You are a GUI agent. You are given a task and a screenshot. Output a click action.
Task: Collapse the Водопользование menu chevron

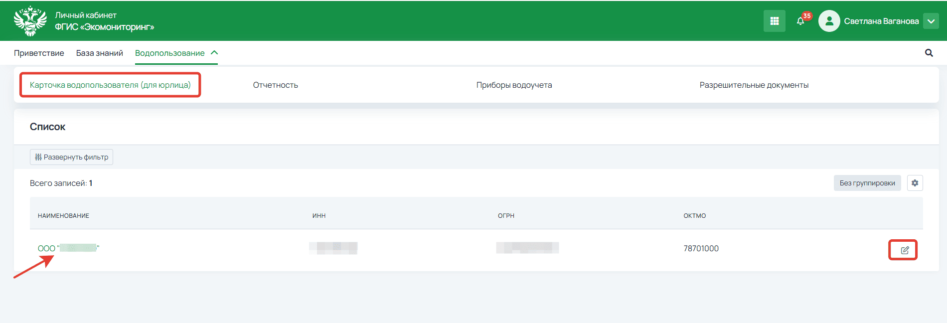[x=214, y=53]
